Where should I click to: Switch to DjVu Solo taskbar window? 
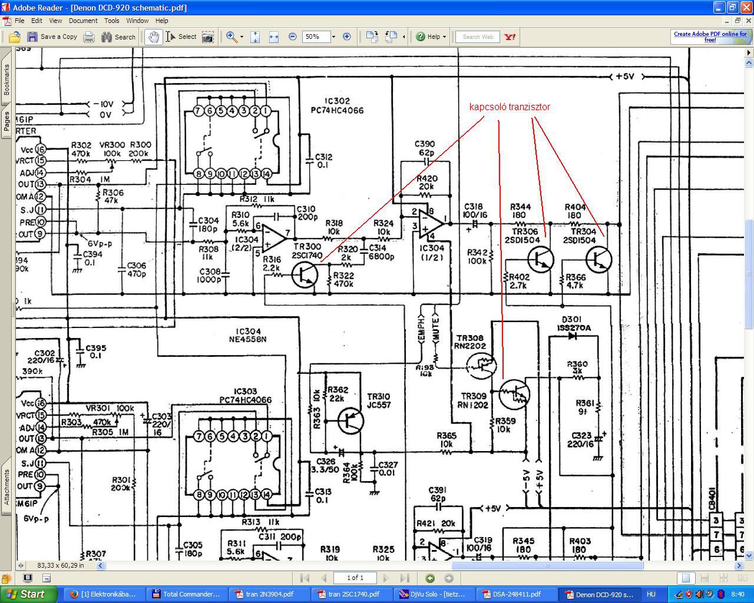(x=434, y=594)
